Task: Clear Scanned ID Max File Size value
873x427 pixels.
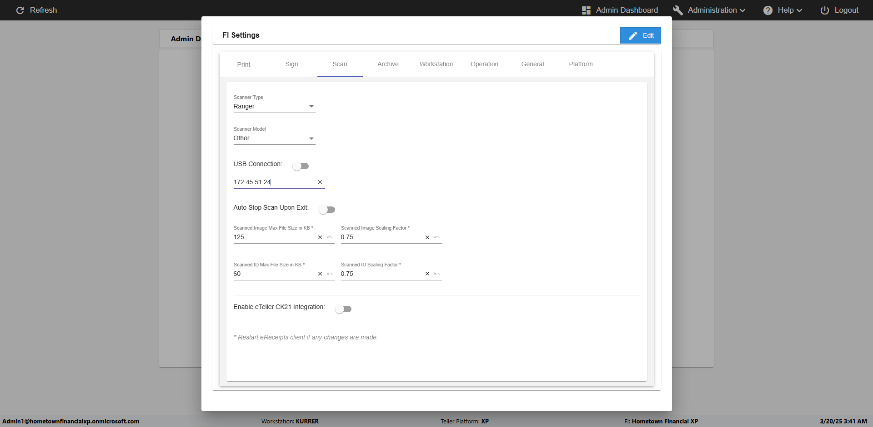Action: [320, 274]
